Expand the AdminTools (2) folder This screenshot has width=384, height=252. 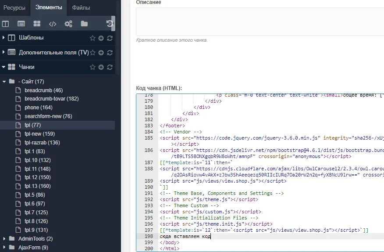[4, 238]
